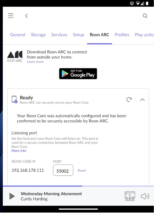This screenshot has height=213, width=154.
Task: Click the playback progress bar
Action: [x=77, y=186]
